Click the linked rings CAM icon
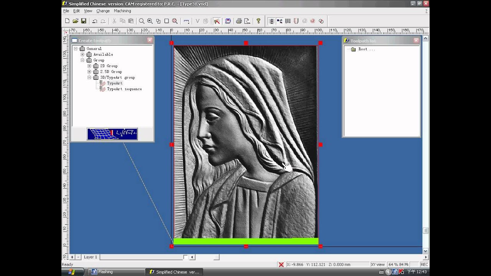Viewport: 491px width, 276px height. (321, 21)
